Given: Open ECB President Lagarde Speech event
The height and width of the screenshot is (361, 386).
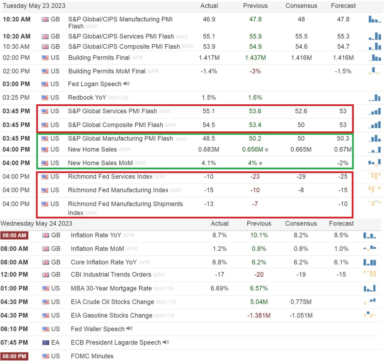Looking at the screenshot, I should [x=116, y=343].
